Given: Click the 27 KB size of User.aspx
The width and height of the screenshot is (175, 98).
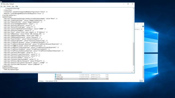Looking at the screenshot, I should [107, 75].
